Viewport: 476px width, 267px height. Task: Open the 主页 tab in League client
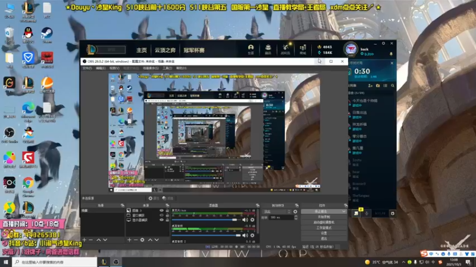tap(142, 50)
